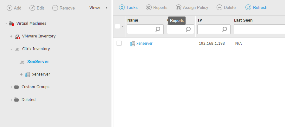Toggle the select-all checkbox in header
This screenshot has width=285, height=127.
(117, 26)
